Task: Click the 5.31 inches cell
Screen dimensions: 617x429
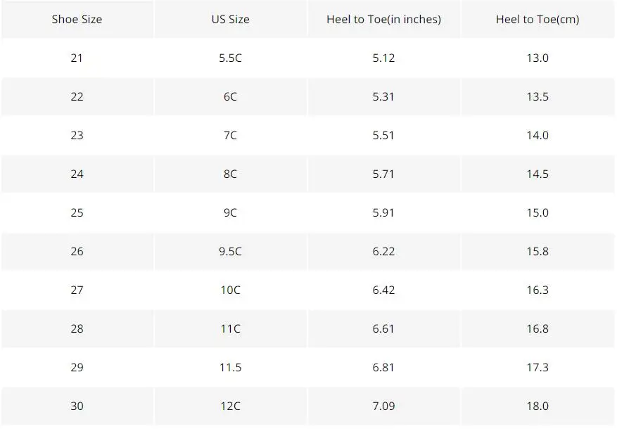Action: (383, 96)
